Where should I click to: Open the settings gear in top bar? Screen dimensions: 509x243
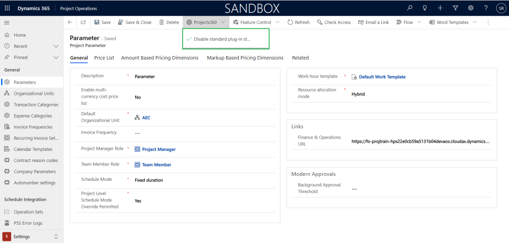pos(470,8)
